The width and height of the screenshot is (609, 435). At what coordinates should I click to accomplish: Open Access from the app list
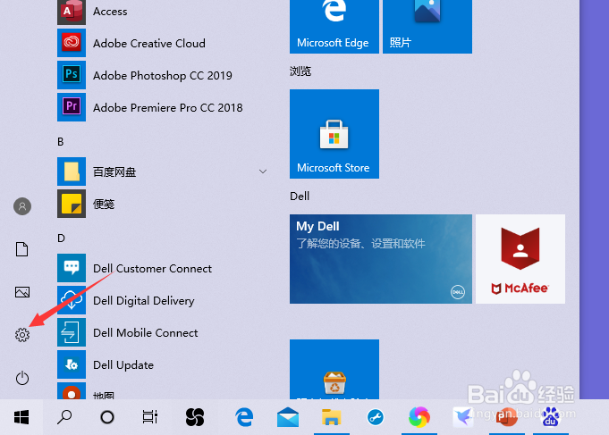(x=163, y=12)
